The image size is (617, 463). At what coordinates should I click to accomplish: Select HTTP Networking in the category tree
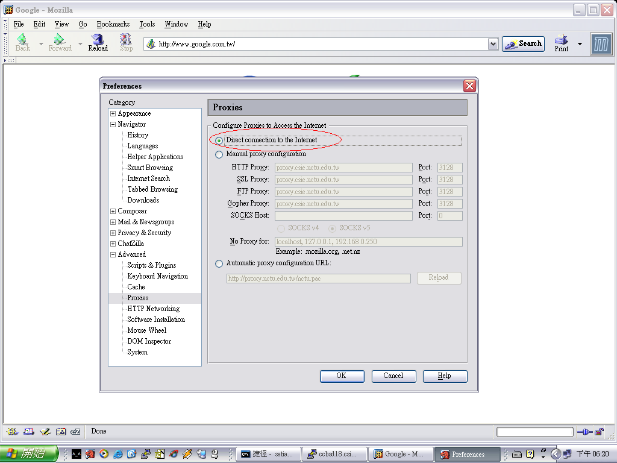pos(153,309)
